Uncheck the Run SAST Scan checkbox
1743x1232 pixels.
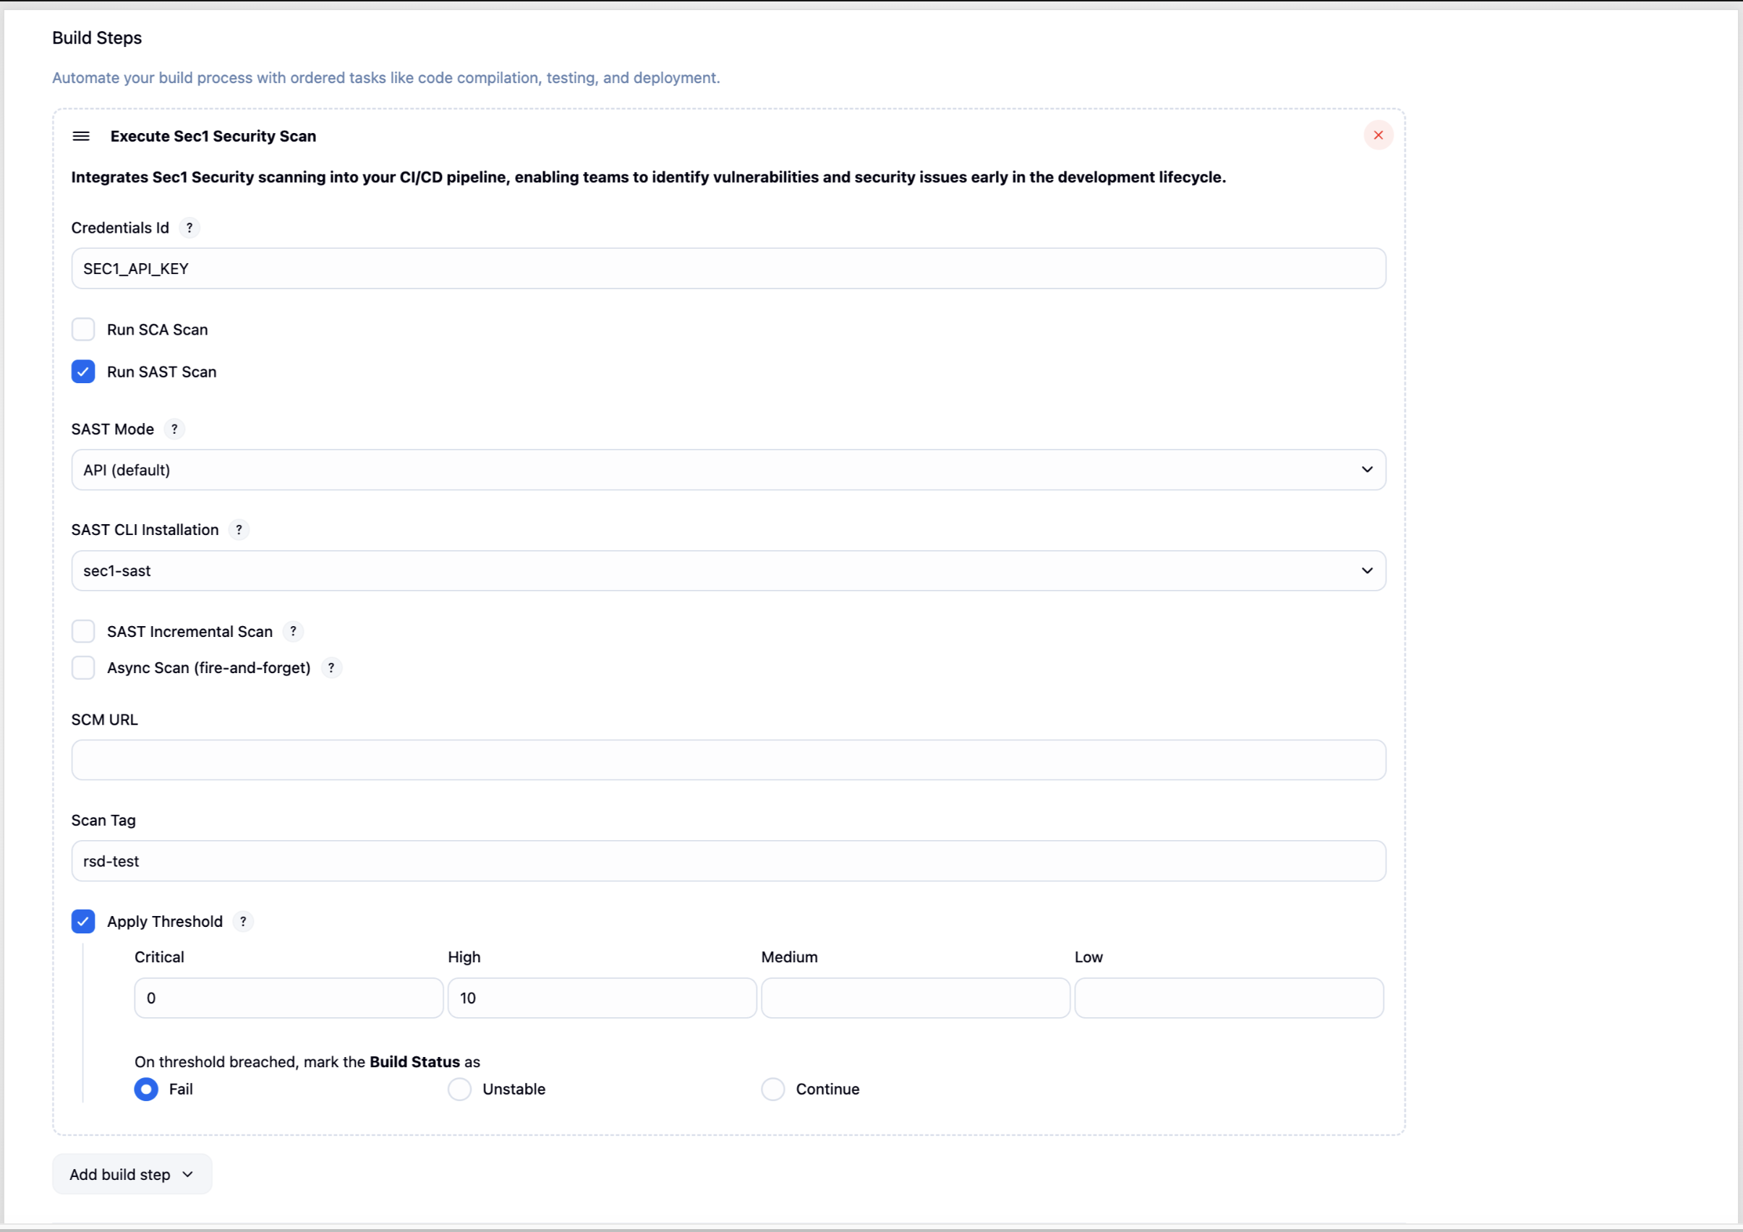(83, 372)
